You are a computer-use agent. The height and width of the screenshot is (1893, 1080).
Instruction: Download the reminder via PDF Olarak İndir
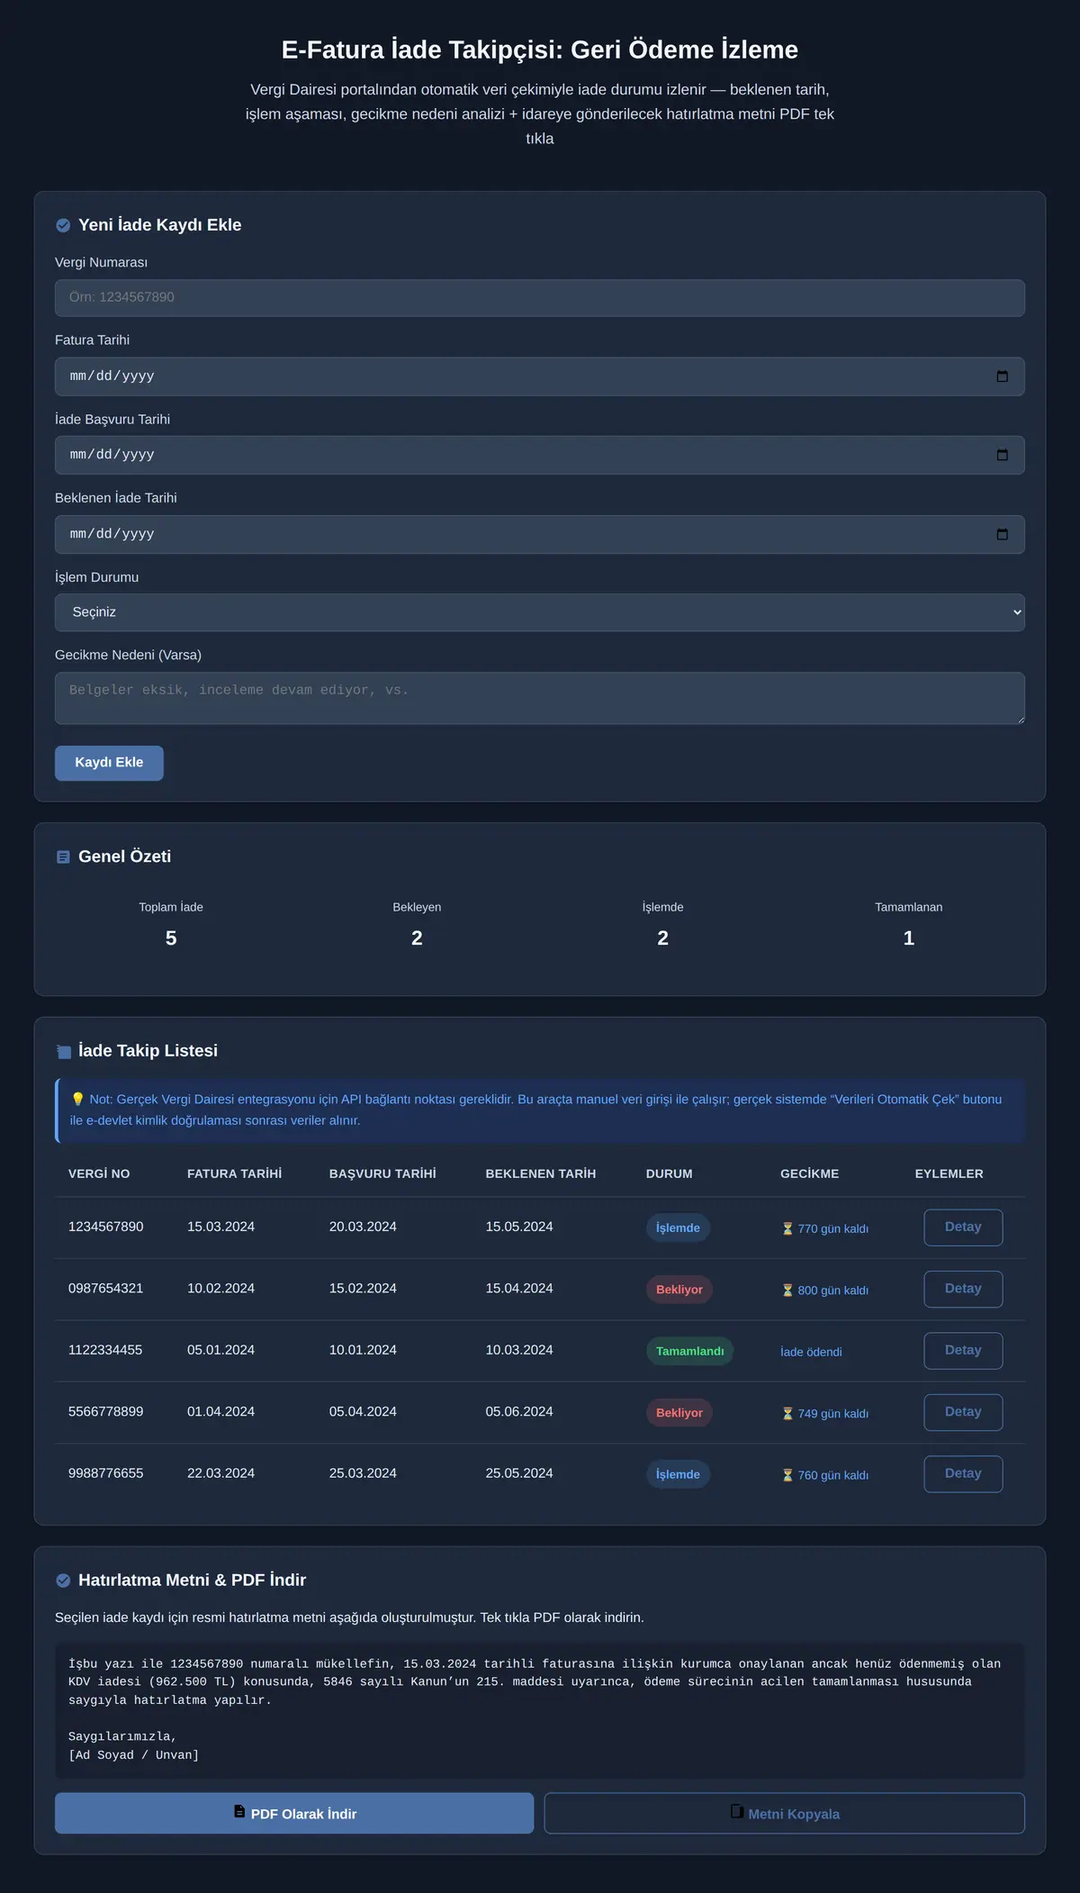[294, 1813]
